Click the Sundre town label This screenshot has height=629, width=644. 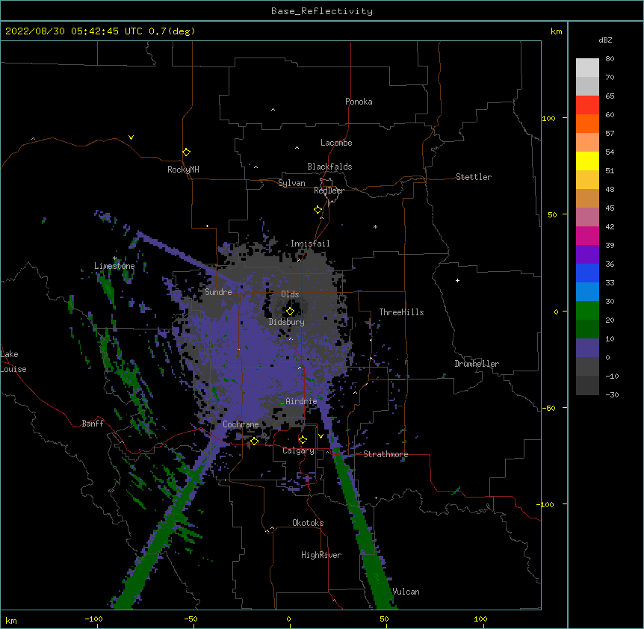coord(218,292)
